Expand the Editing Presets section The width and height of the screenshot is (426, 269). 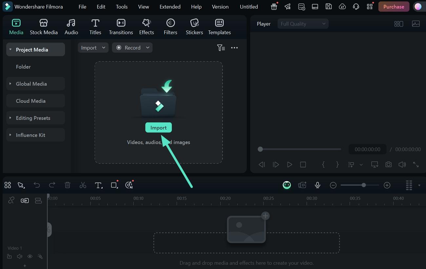click(10, 118)
